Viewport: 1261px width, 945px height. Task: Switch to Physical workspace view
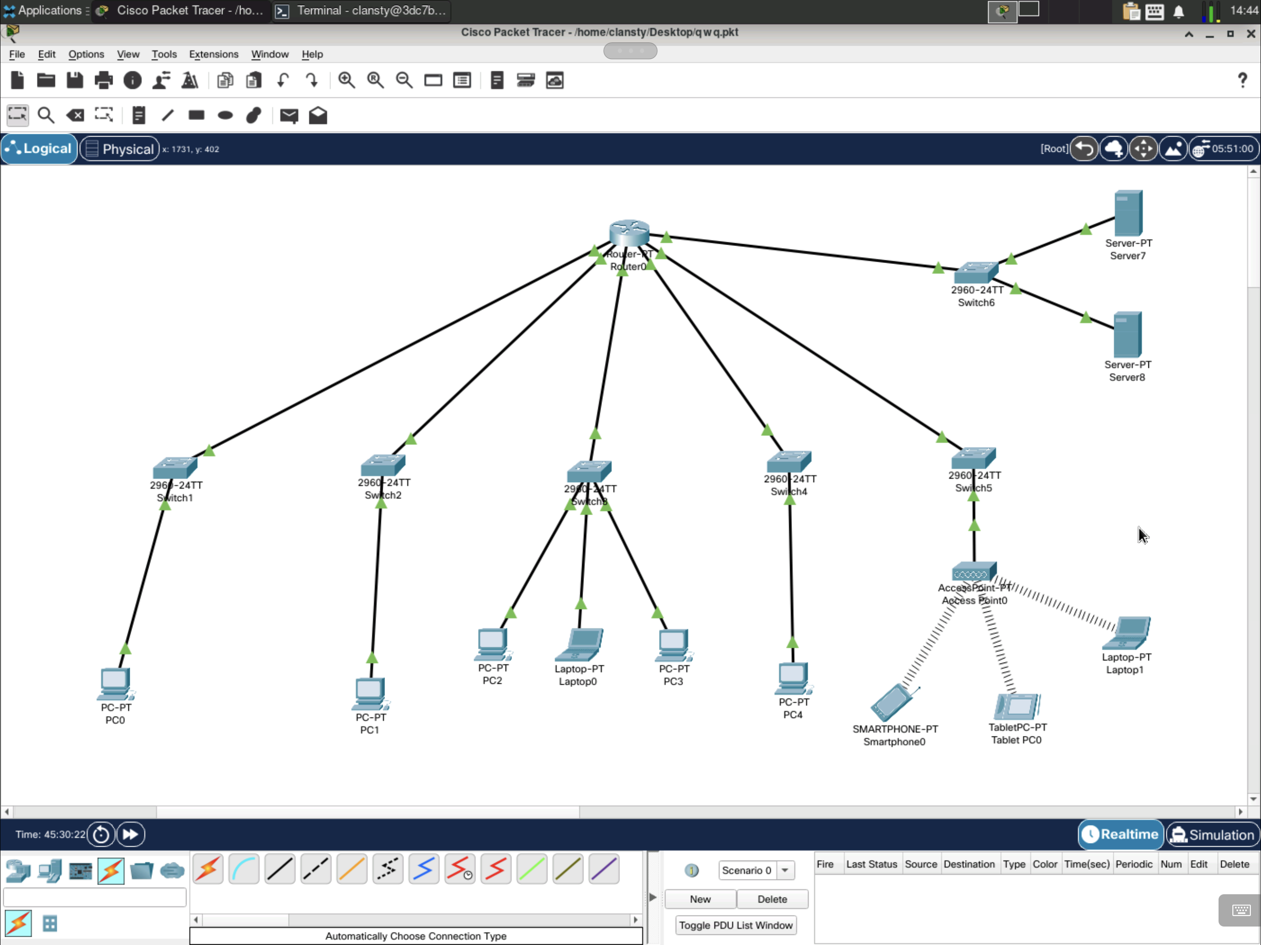120,149
